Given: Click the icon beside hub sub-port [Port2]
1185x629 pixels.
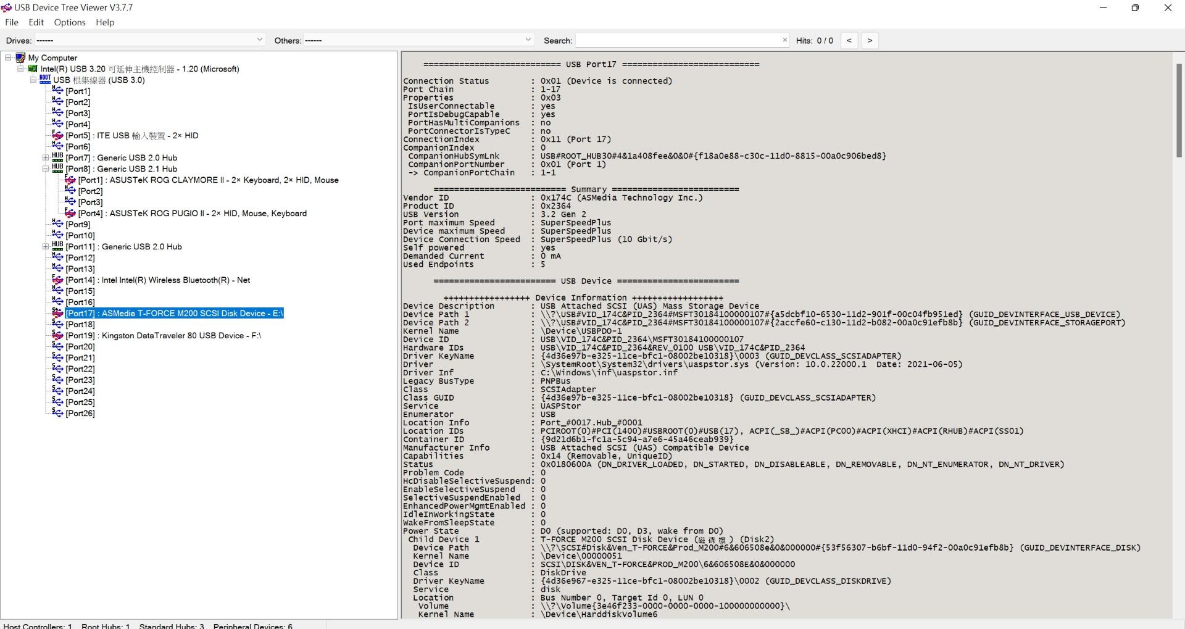Looking at the screenshot, I should pyautogui.click(x=70, y=191).
